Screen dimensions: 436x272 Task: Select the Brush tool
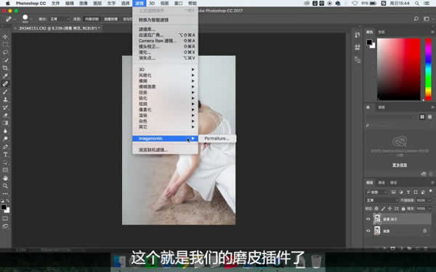(5, 91)
